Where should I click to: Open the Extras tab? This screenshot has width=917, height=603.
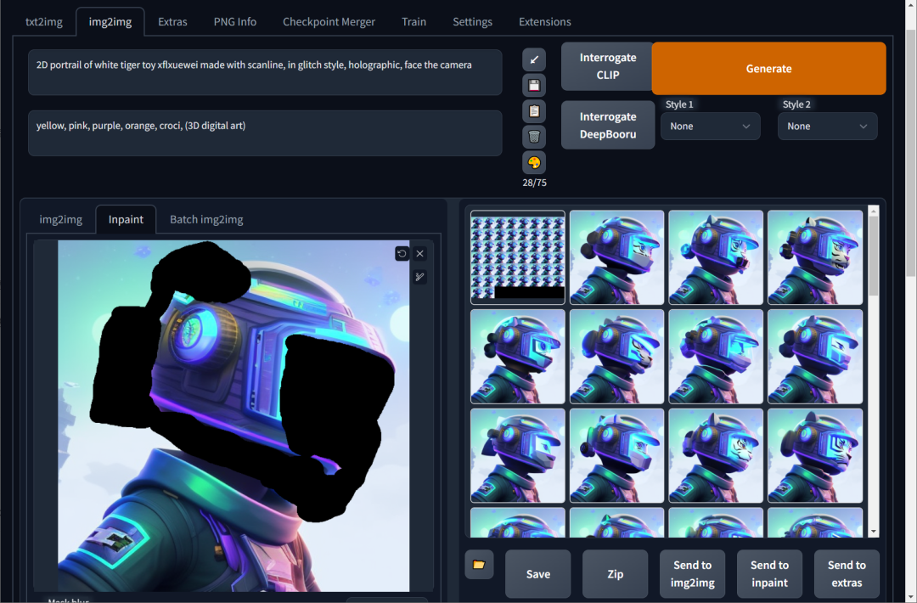pos(172,21)
